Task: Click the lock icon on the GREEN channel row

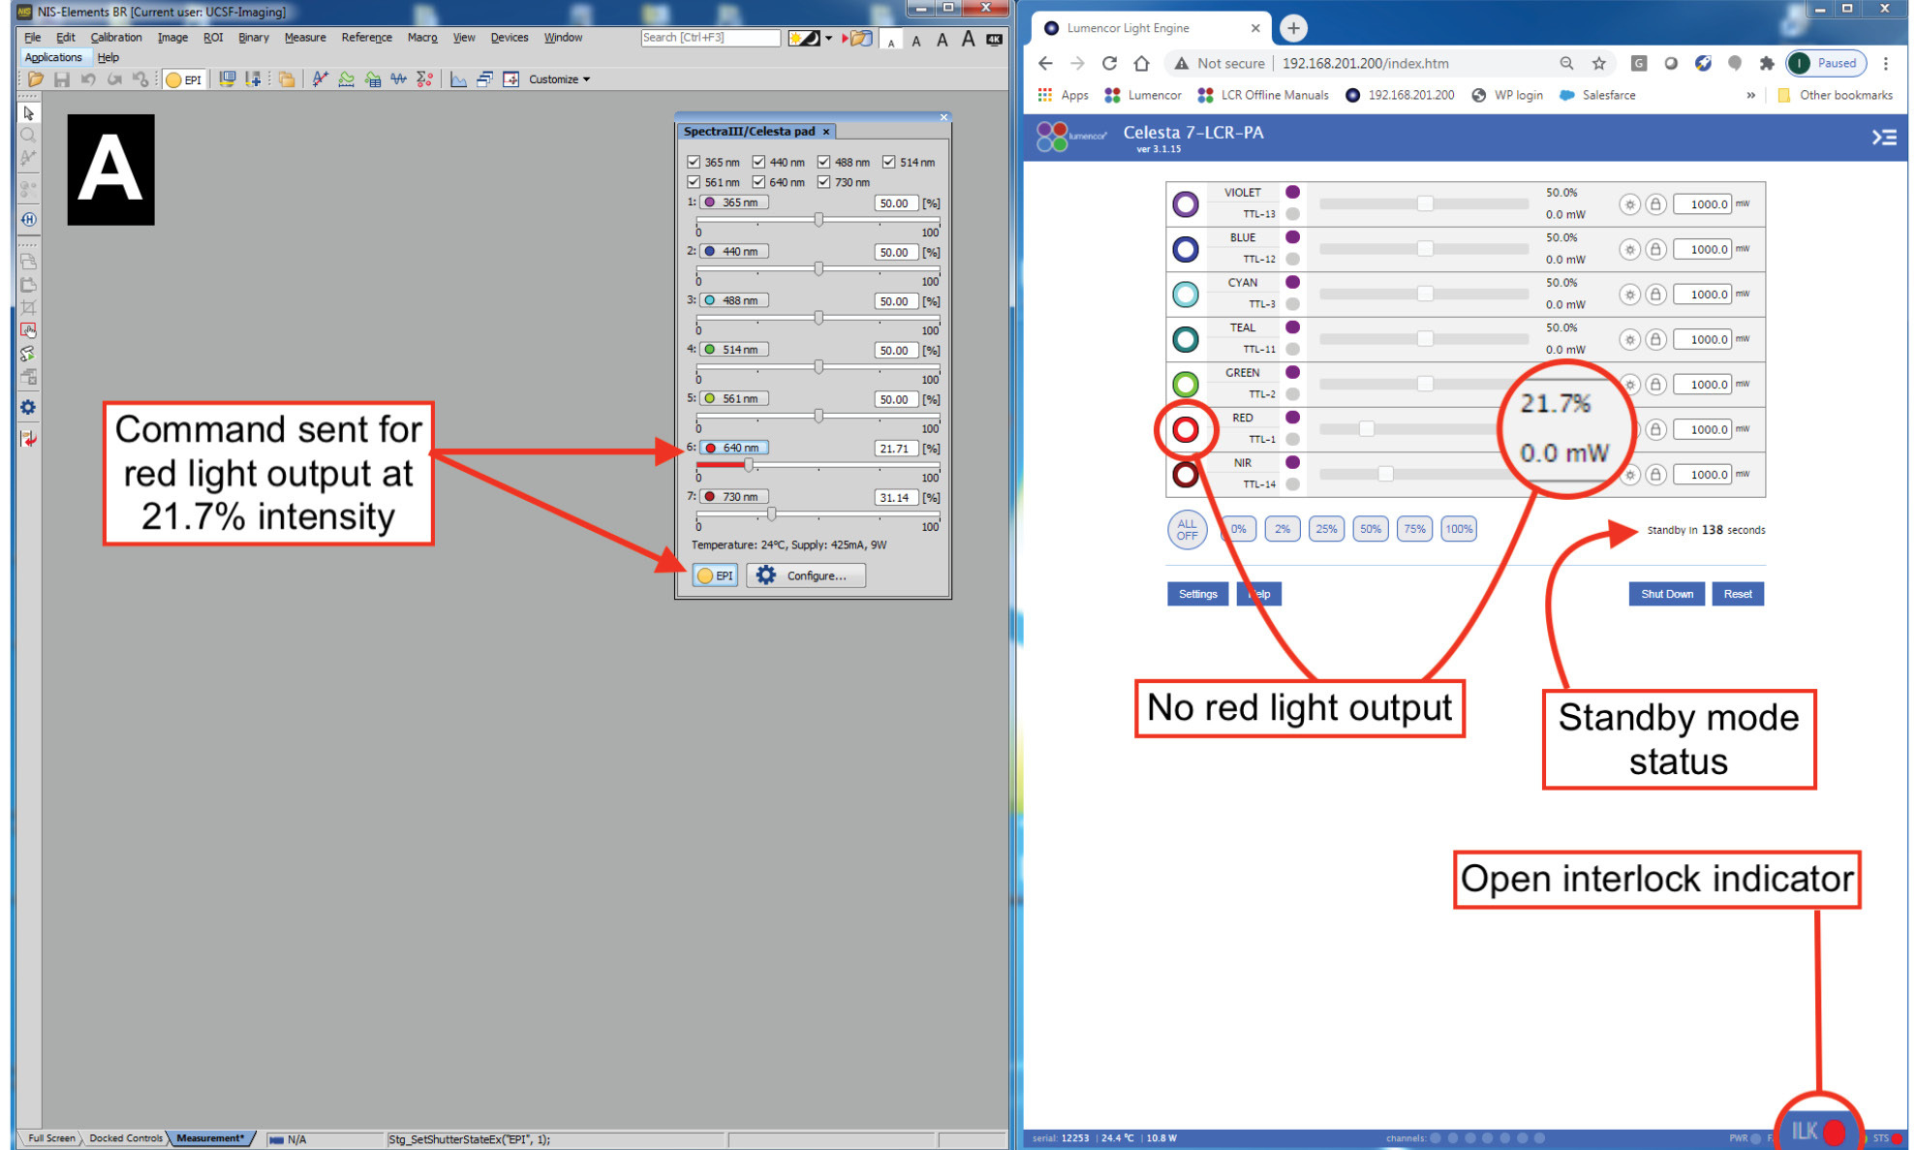Action: (x=1656, y=384)
